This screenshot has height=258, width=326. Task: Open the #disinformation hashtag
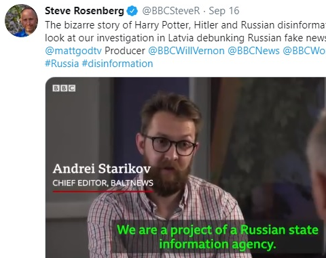(x=117, y=64)
